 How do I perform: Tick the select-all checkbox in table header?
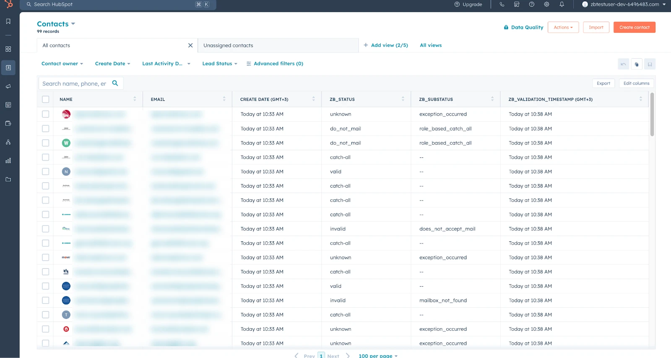click(x=46, y=99)
